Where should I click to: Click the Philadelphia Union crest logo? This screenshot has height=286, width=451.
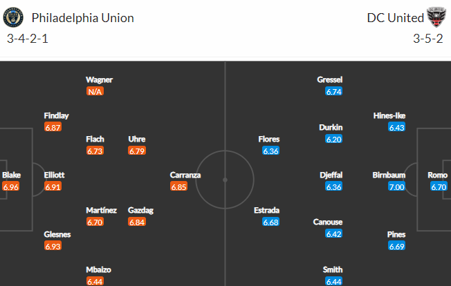coord(13,17)
